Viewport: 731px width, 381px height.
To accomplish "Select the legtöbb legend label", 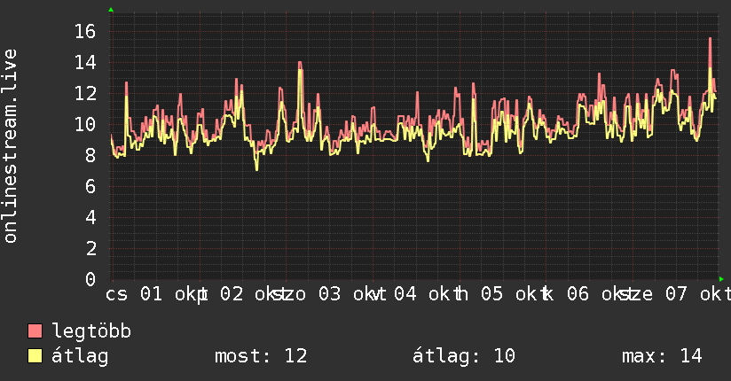I will pos(91,331).
